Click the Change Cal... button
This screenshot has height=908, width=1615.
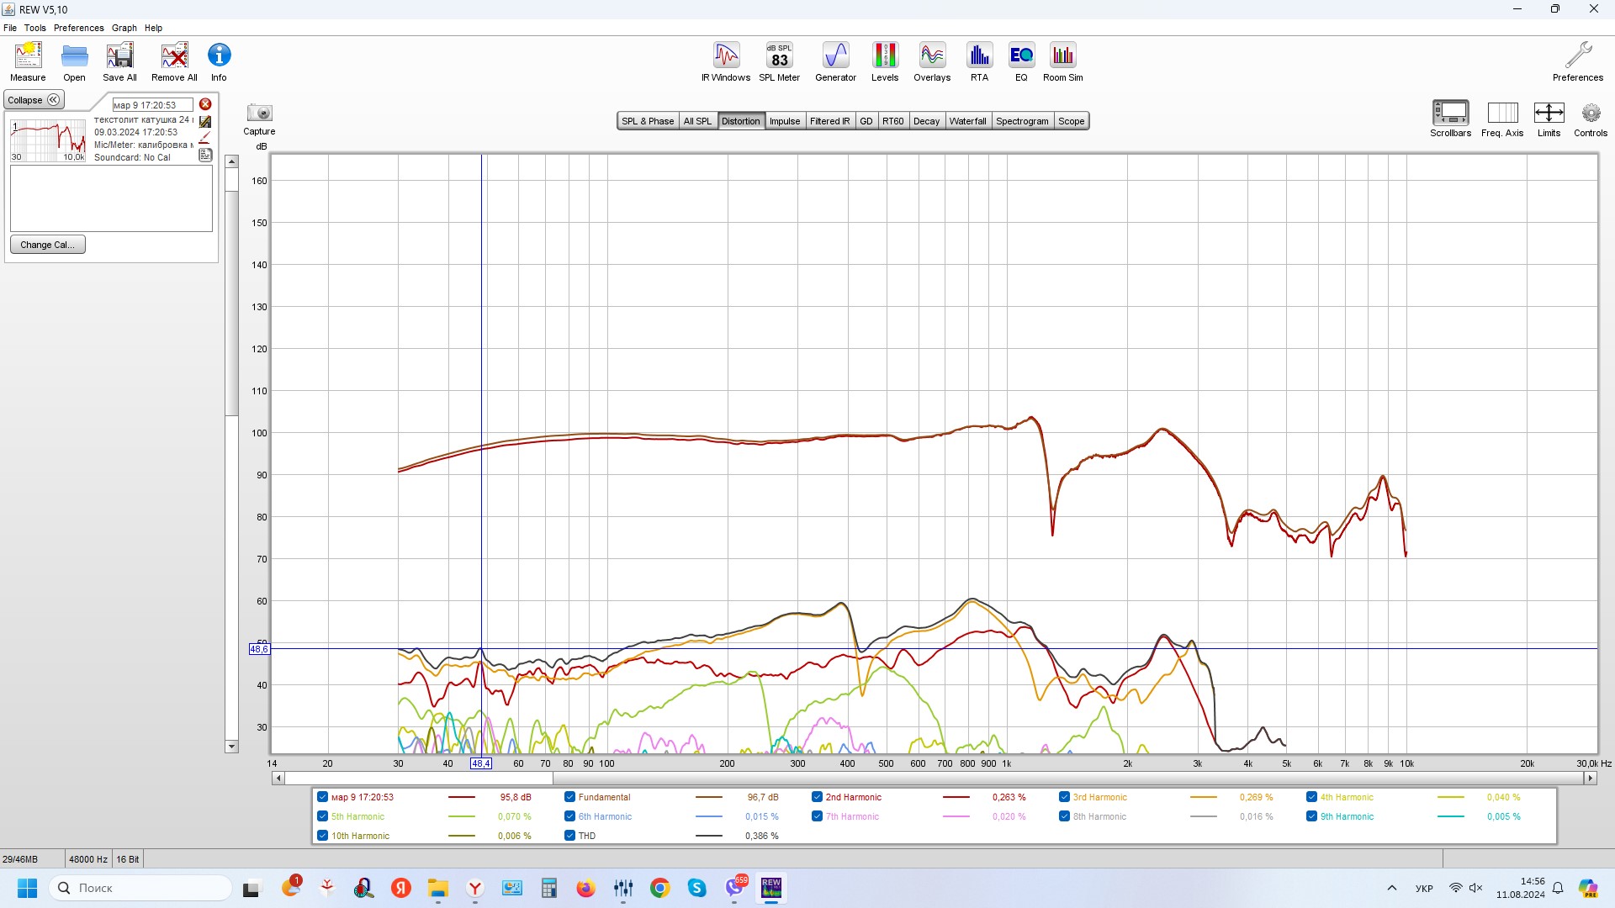pos(48,245)
